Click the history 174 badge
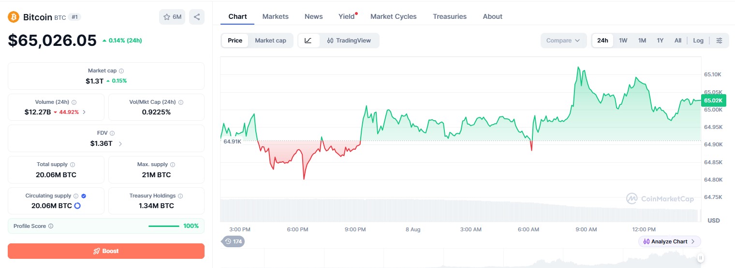 pos(234,241)
